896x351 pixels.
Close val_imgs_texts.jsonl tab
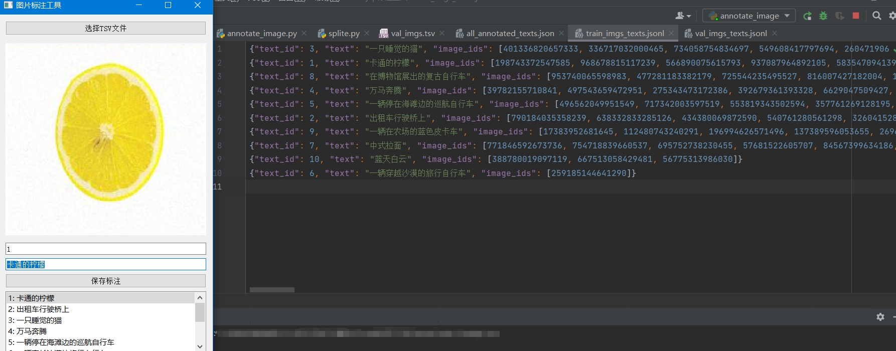pos(775,33)
